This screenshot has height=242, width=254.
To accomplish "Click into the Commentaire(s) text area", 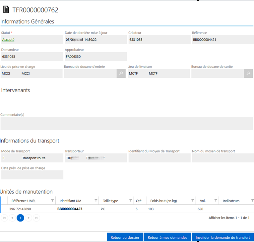I will pos(126,123).
